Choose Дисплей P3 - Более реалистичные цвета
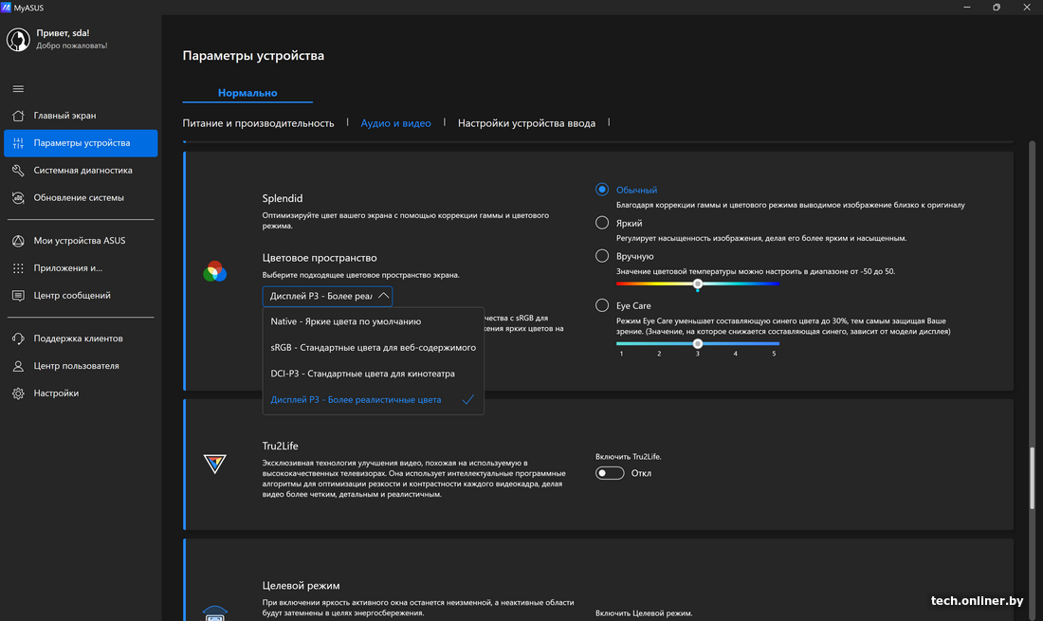Viewport: 1043px width, 621px height. 374,399
